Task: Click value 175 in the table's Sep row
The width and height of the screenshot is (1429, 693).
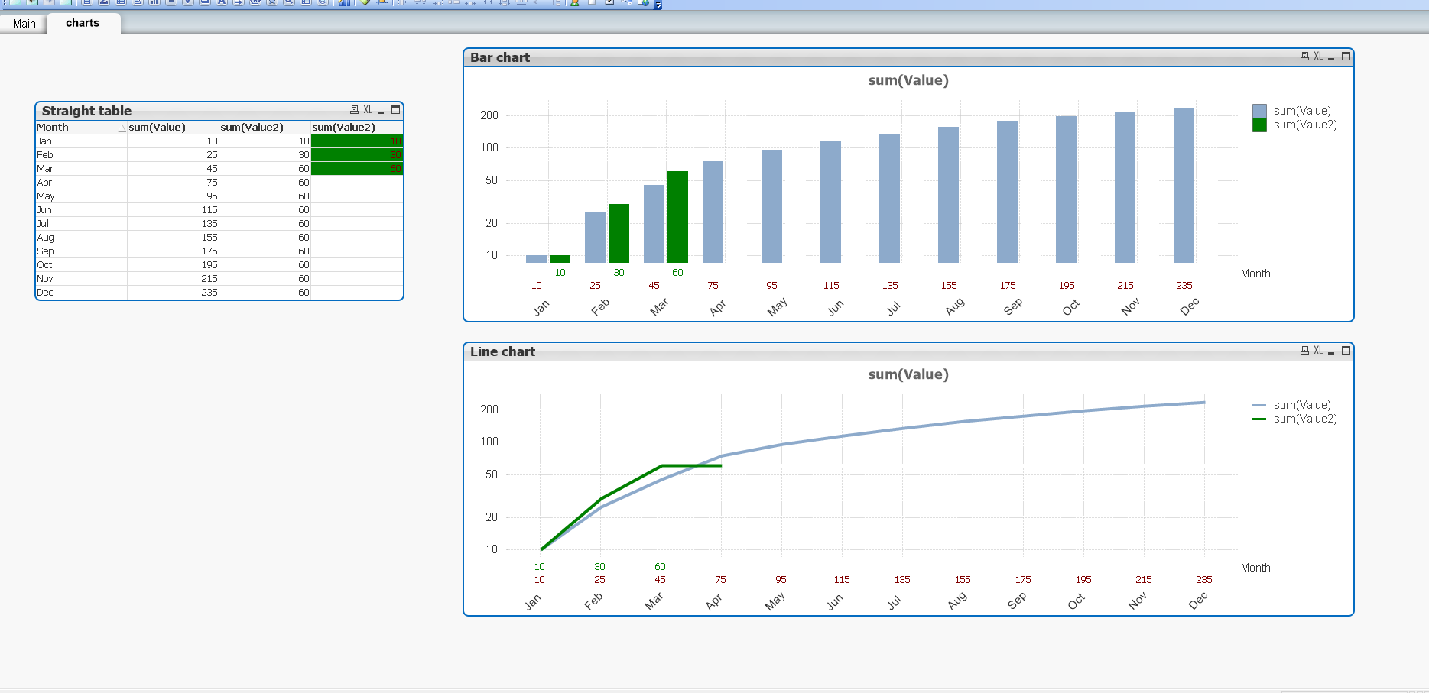Action: click(x=173, y=251)
